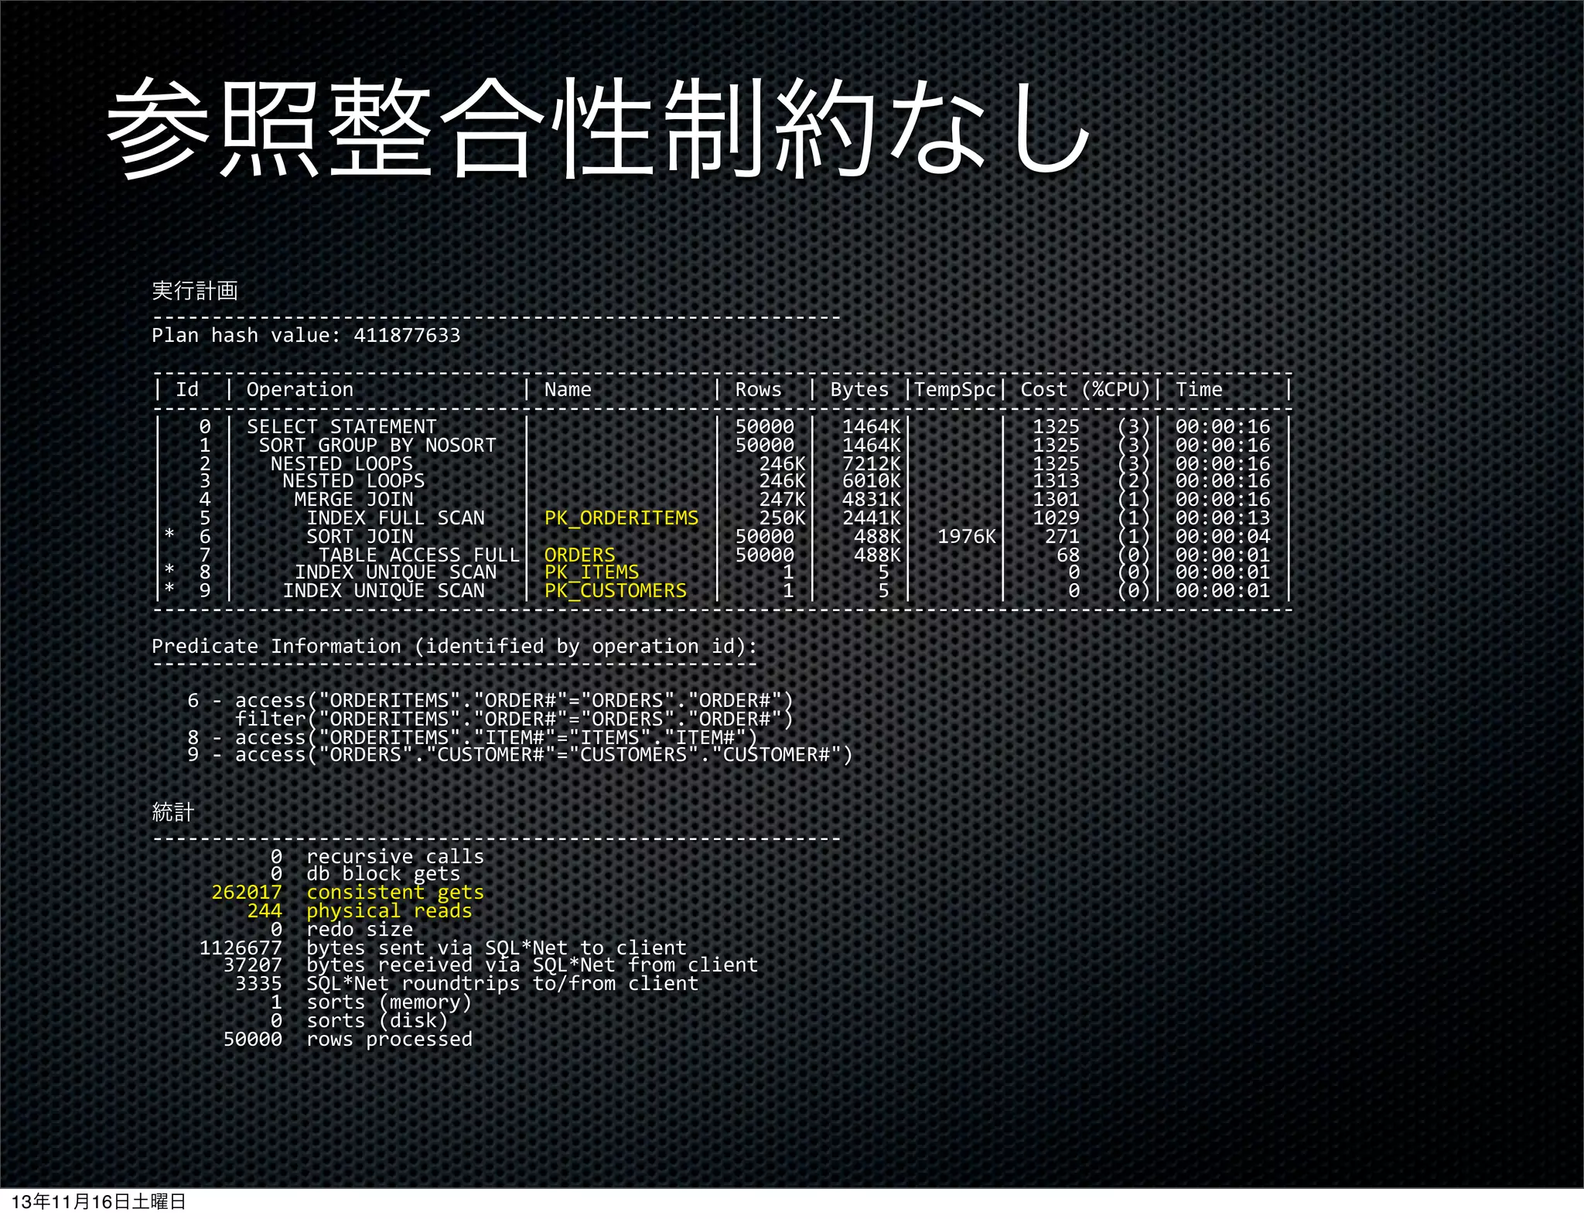Screen dimensions: 1584x1219
Task: Click the Cost (%CPU) column header
Action: (x=1086, y=389)
